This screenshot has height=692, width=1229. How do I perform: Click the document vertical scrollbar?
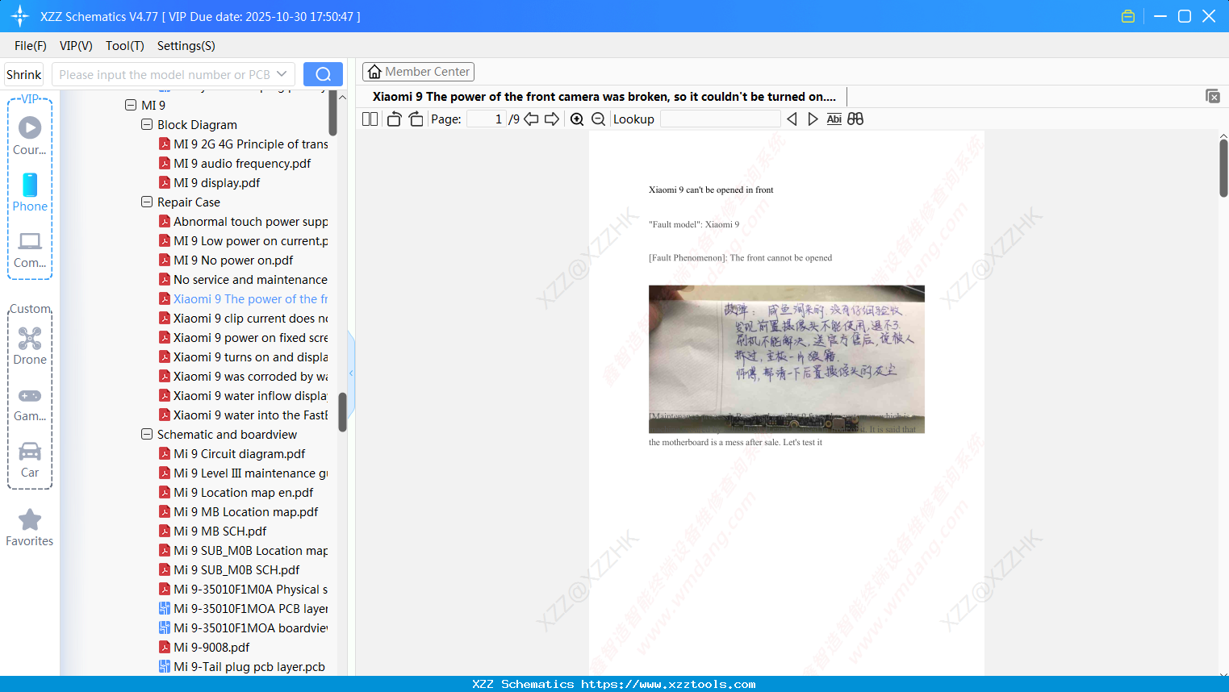coord(1223,168)
